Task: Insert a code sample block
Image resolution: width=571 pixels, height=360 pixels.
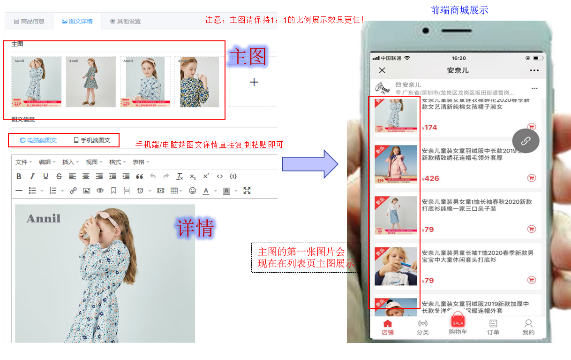Action: point(233,176)
